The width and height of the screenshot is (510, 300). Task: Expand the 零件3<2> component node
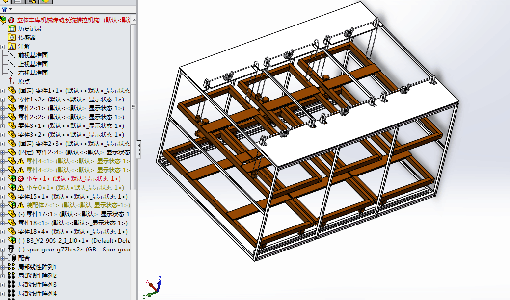click(x=2, y=135)
